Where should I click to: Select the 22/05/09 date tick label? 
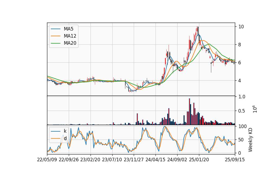pyautogui.click(x=47, y=160)
